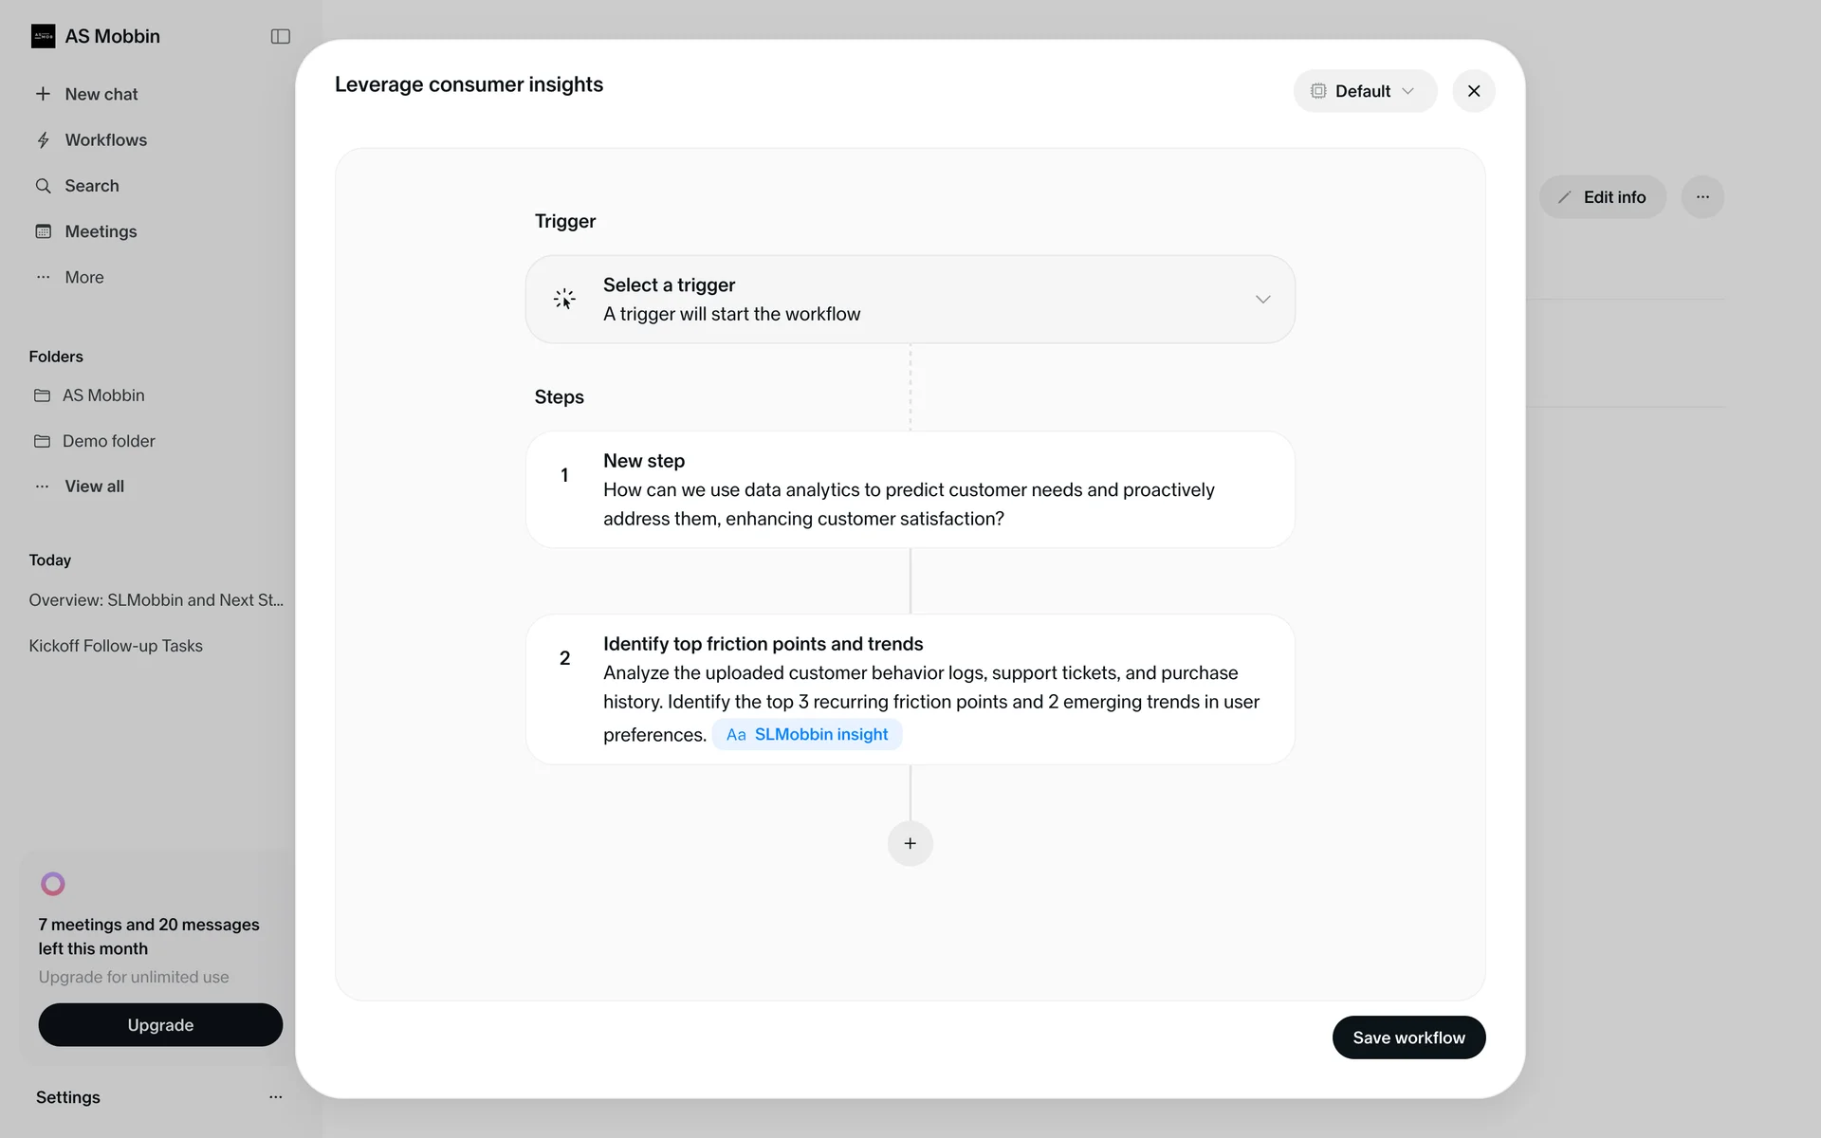The width and height of the screenshot is (1821, 1138).
Task: Open the Kickoff Follow-up Tasks chat
Action: click(x=116, y=646)
